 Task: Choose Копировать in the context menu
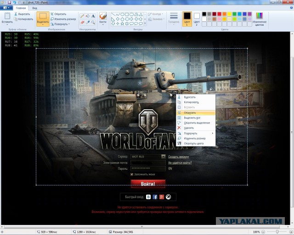pyautogui.click(x=196, y=102)
